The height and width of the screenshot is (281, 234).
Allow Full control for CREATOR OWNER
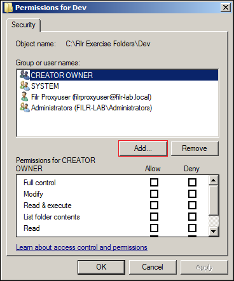[x=154, y=182]
